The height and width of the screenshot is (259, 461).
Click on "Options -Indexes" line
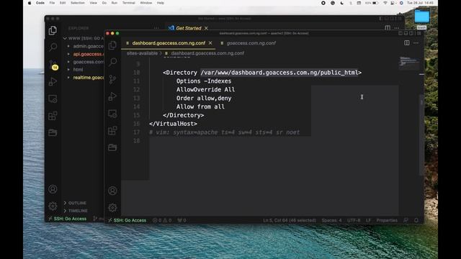point(204,81)
